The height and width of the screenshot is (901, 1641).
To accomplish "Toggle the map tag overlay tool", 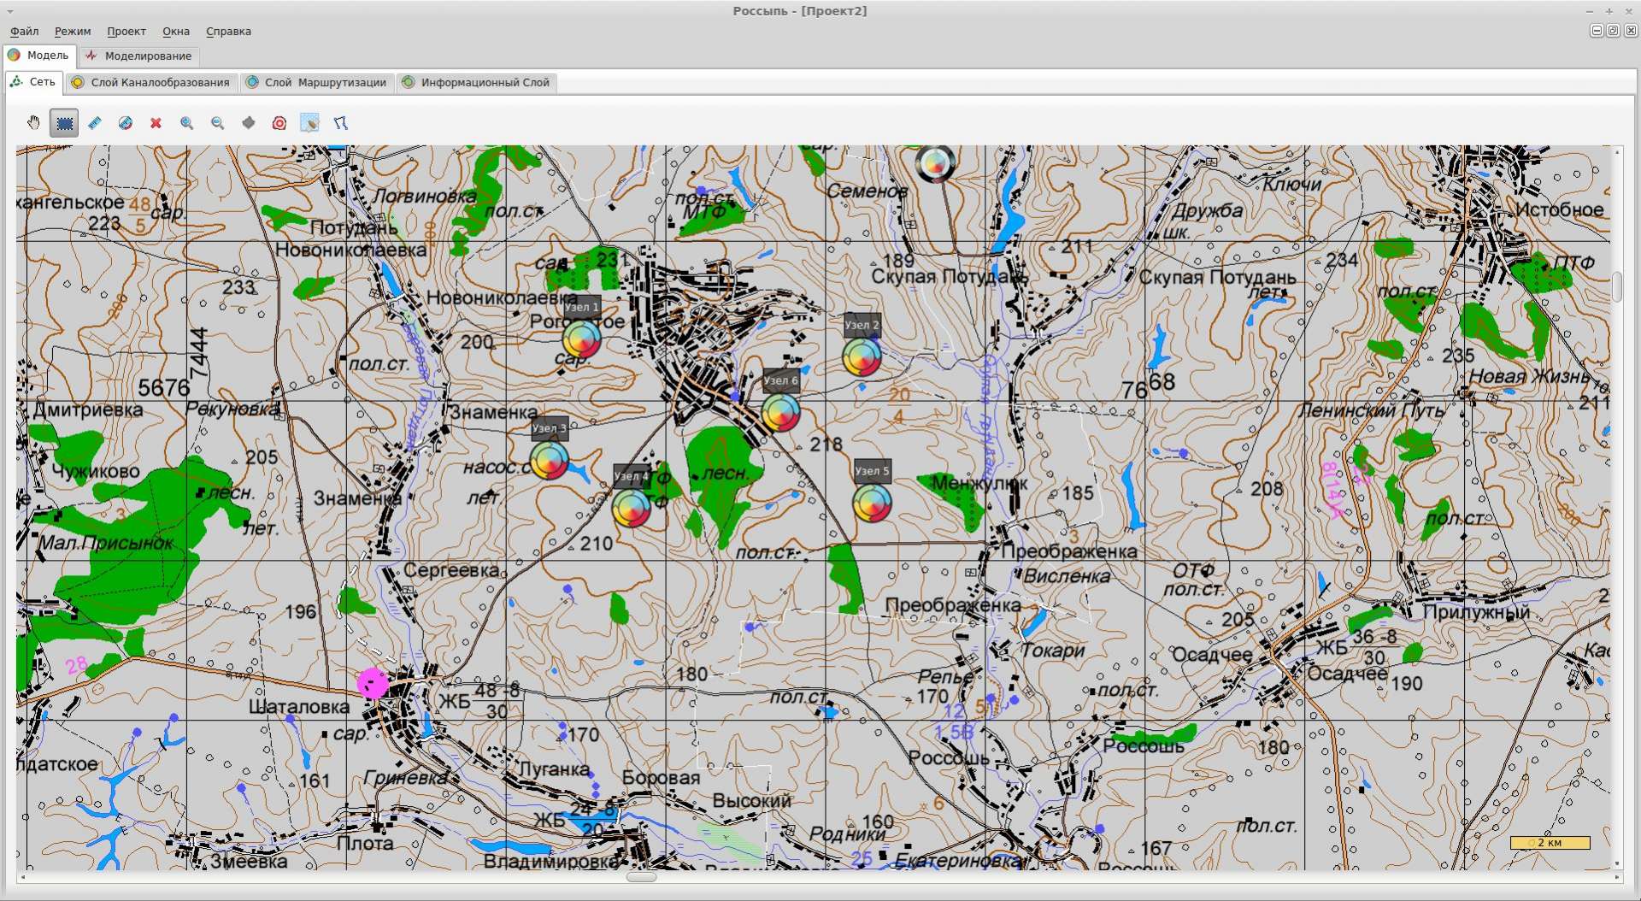I will point(310,123).
